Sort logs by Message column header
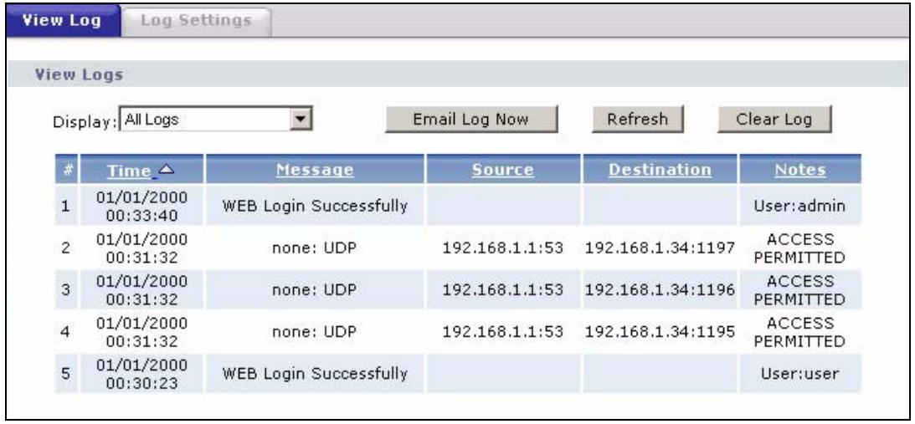The image size is (915, 424). pos(315,170)
